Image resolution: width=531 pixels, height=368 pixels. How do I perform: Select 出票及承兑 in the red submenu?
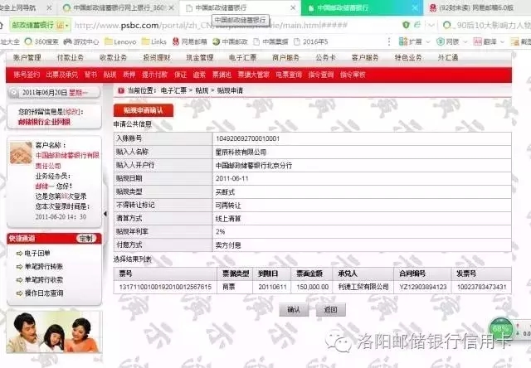click(62, 75)
